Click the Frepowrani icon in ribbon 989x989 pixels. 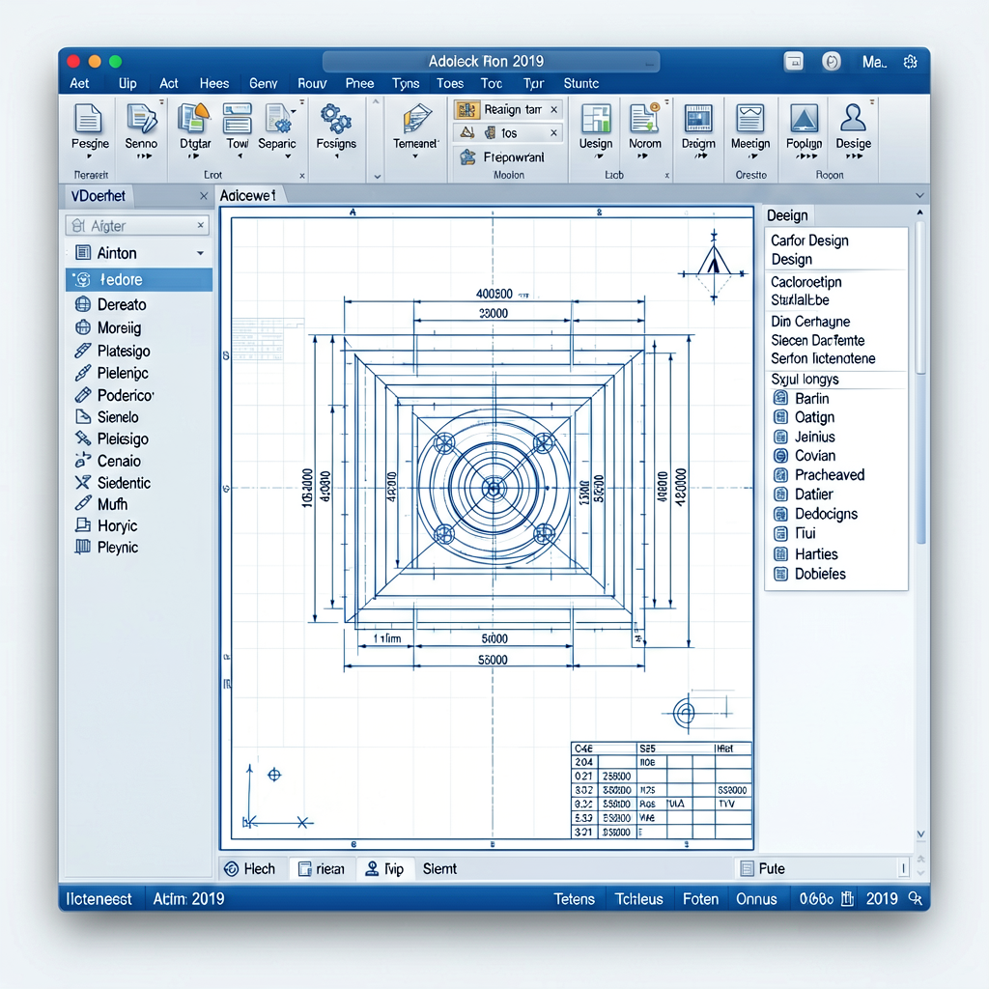(x=467, y=157)
